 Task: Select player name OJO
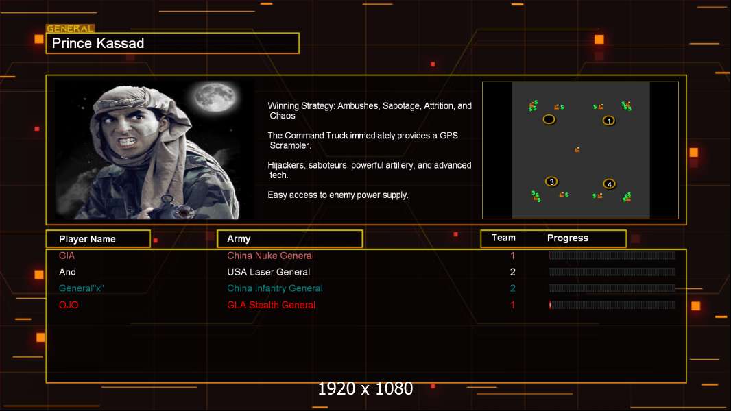(69, 305)
